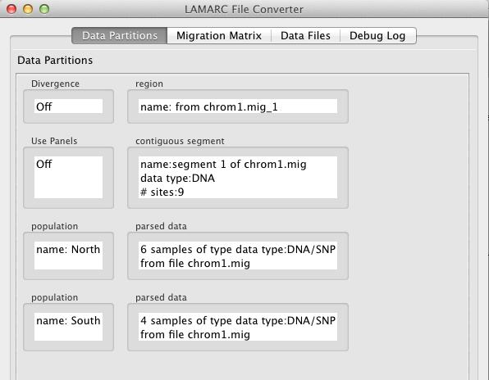Select the region name chrom1.mig_1 box

238,106
